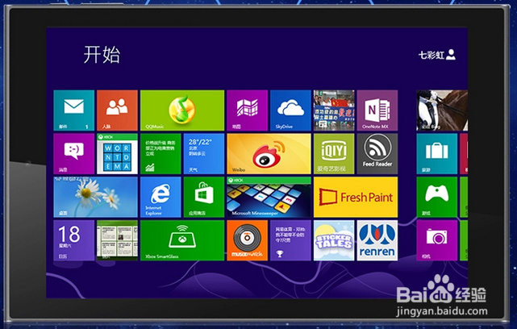
Task: Launch the Feed Reader tile
Action: click(x=377, y=154)
